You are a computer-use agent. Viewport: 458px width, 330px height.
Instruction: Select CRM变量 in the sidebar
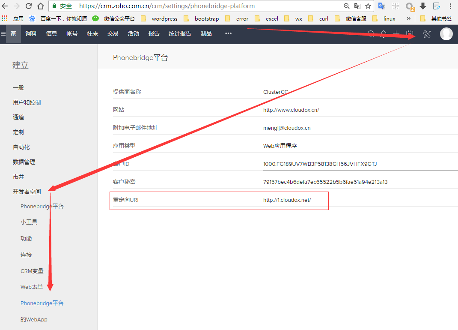(32, 271)
